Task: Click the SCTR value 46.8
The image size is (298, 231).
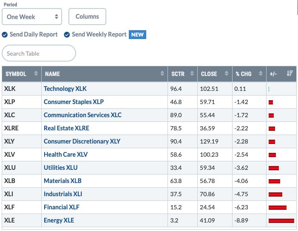Action: [176, 102]
